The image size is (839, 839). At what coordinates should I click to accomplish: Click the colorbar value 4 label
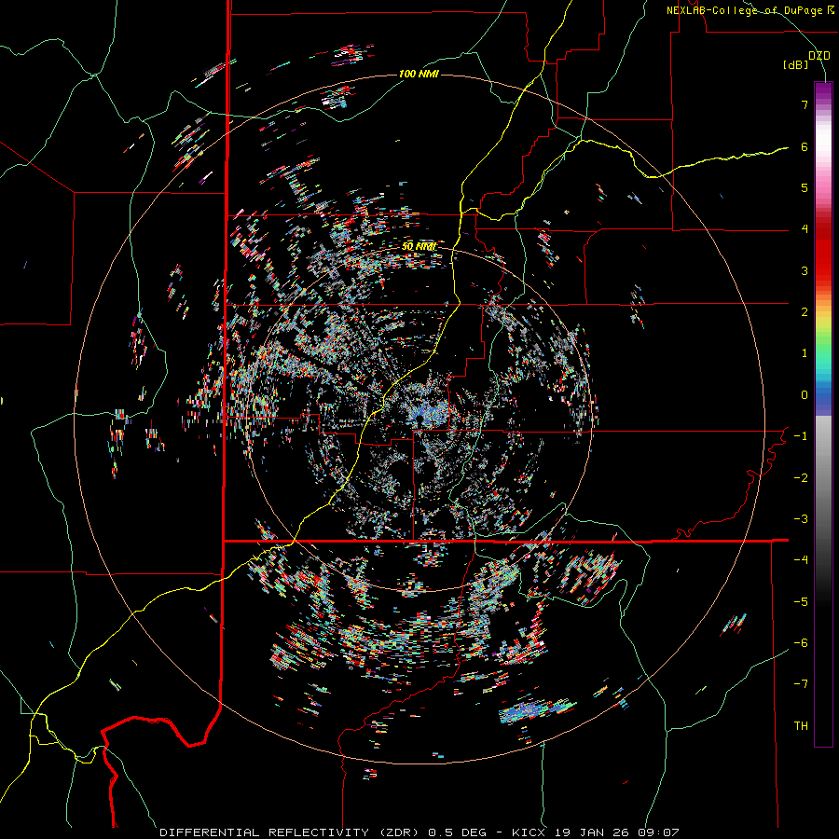click(805, 229)
